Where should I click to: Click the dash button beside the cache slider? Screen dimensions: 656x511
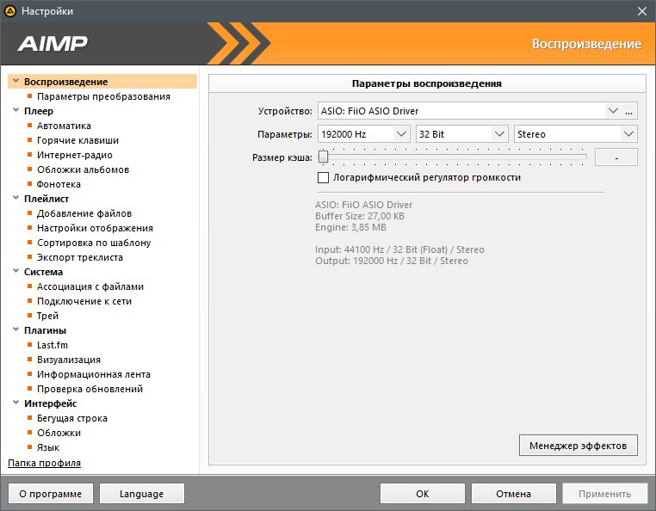(616, 157)
